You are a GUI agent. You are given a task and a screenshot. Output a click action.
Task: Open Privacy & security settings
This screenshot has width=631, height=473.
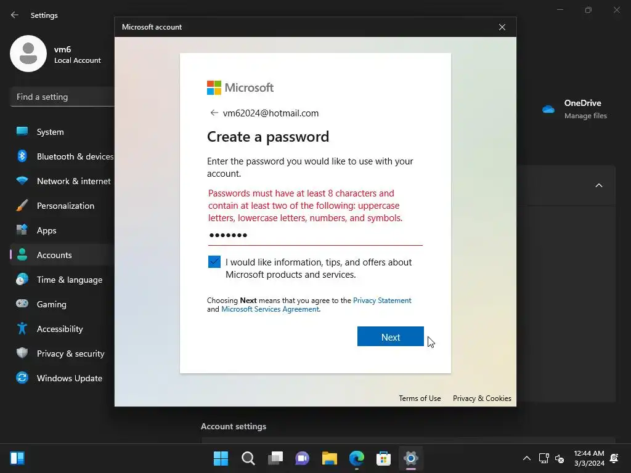point(62,354)
